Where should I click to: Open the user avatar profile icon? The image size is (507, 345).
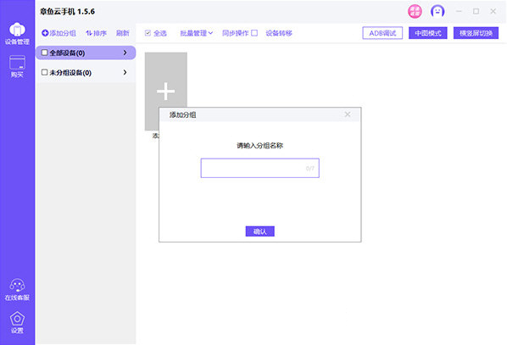(437, 11)
